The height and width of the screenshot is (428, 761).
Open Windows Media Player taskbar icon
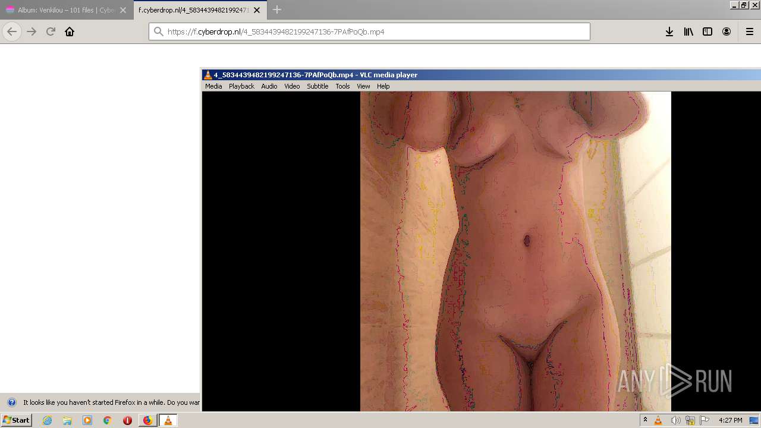[87, 420]
